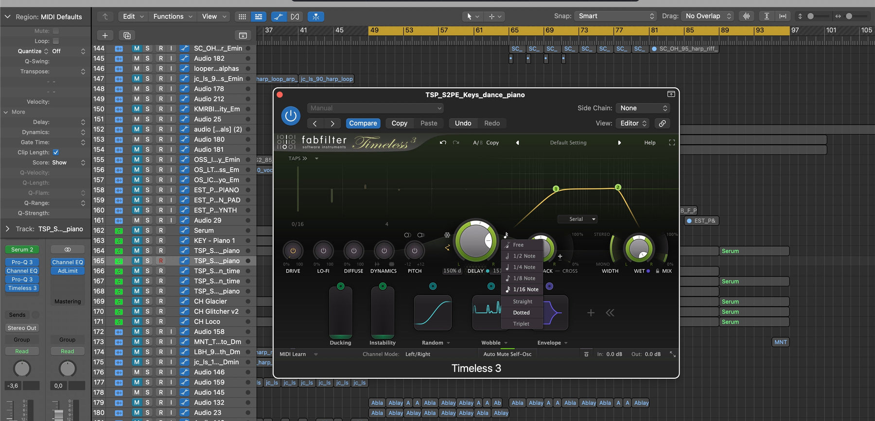Toggle the DRIVE knob power button
The height and width of the screenshot is (421, 875).
click(x=293, y=251)
